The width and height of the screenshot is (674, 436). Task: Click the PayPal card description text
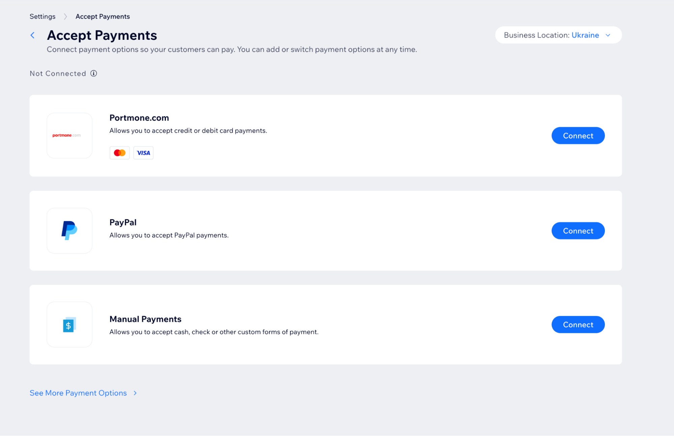click(169, 235)
